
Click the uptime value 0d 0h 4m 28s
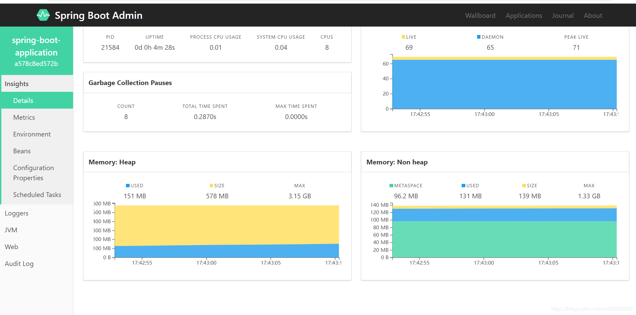click(155, 47)
